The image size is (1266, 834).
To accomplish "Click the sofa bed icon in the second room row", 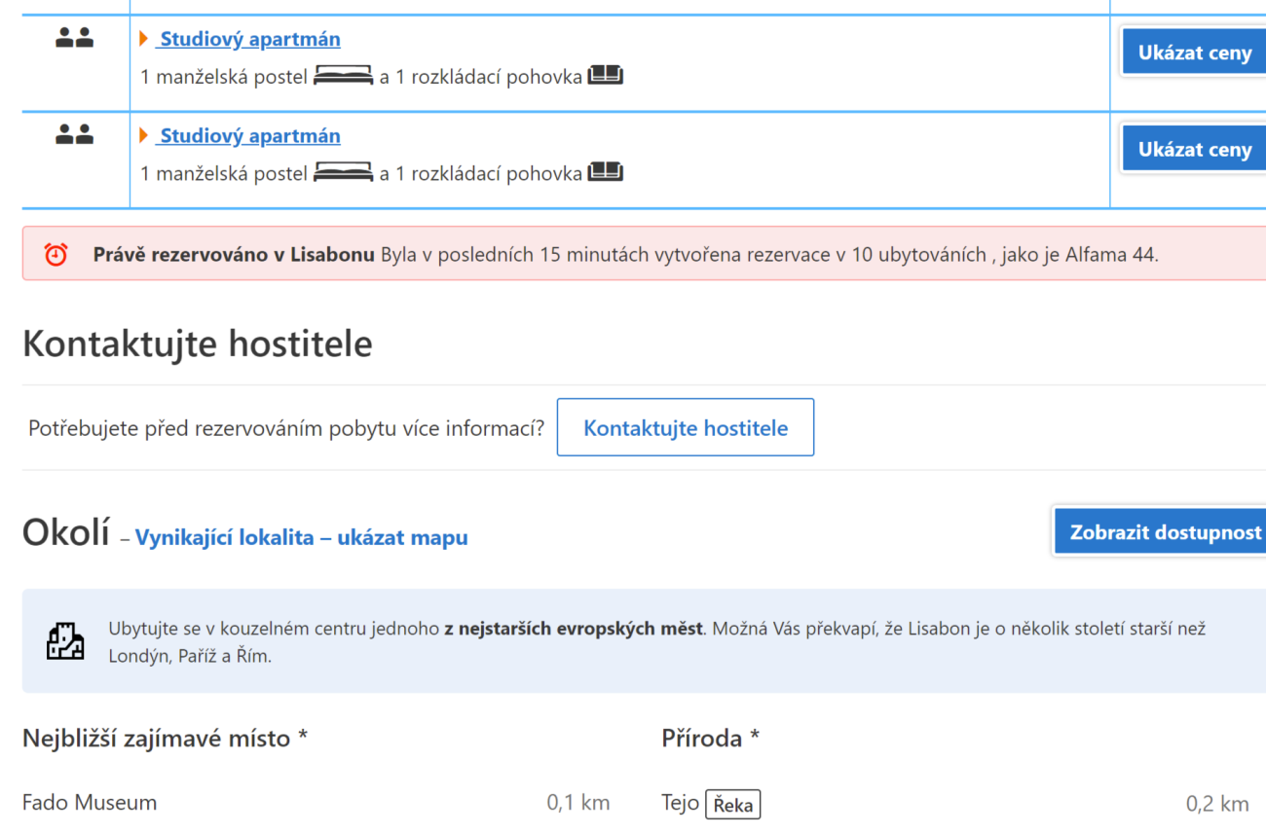I will pyautogui.click(x=605, y=171).
